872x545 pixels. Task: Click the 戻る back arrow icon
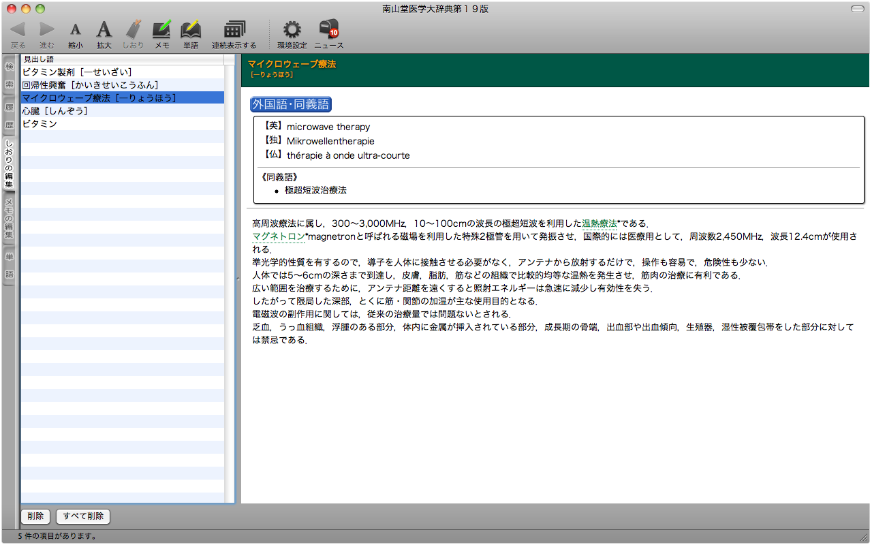(18, 30)
